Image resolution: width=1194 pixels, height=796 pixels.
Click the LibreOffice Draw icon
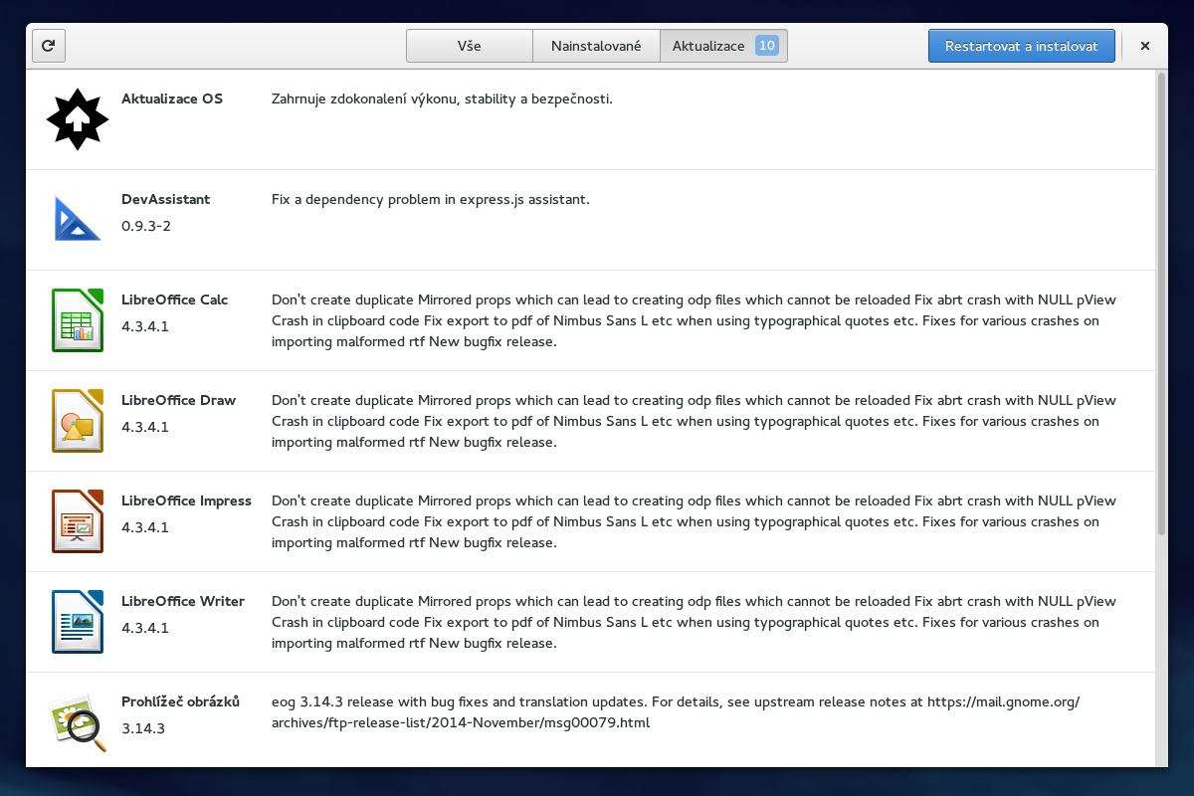click(x=77, y=421)
